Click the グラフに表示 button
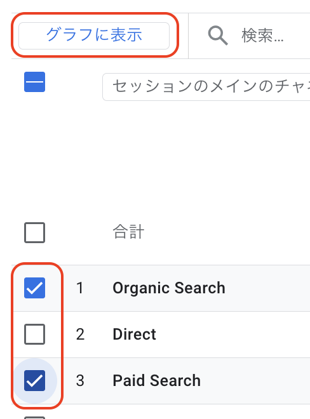Image resolution: width=310 pixels, height=419 pixels. point(94,36)
